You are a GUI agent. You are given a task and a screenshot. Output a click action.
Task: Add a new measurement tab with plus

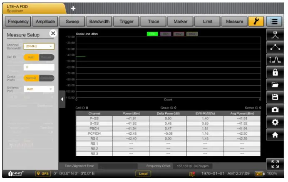(x=73, y=8)
